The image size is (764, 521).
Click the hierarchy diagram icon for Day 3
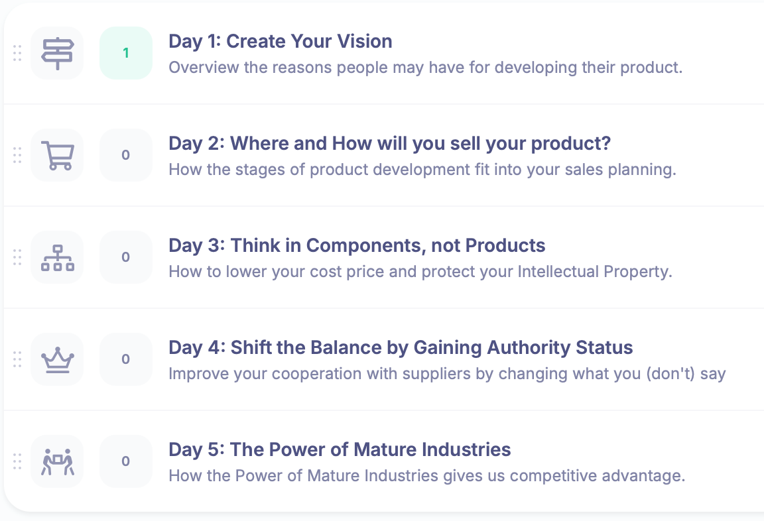tap(57, 257)
